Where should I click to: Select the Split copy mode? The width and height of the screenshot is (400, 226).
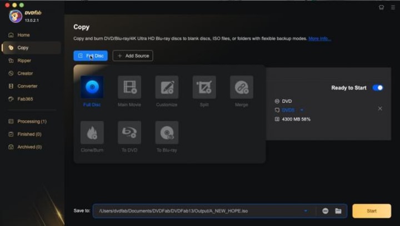[x=204, y=87]
